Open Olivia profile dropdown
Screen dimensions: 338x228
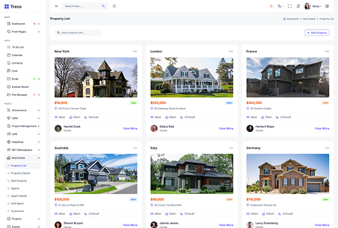[313, 6]
